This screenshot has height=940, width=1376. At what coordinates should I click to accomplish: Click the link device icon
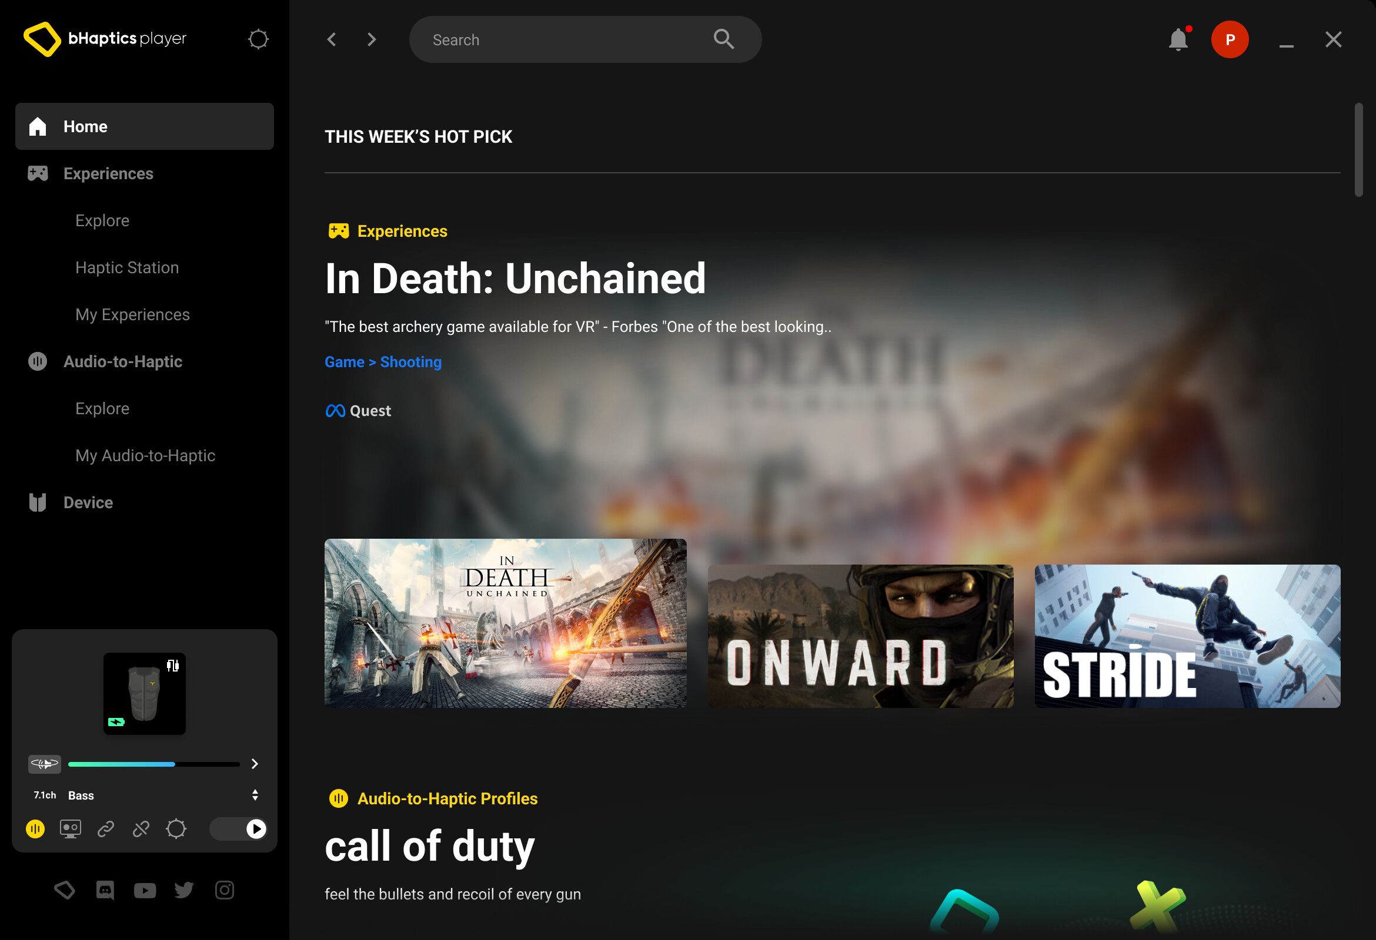[105, 829]
